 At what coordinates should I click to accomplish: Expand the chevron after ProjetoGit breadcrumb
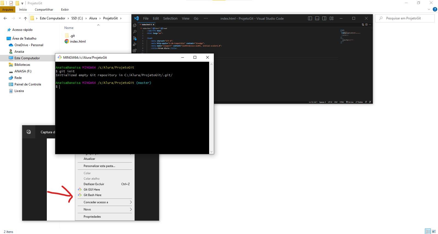point(121,18)
